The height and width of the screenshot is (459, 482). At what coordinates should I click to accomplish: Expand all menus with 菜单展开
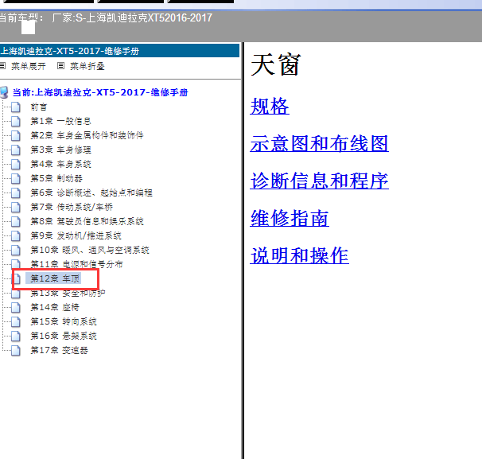point(29,66)
